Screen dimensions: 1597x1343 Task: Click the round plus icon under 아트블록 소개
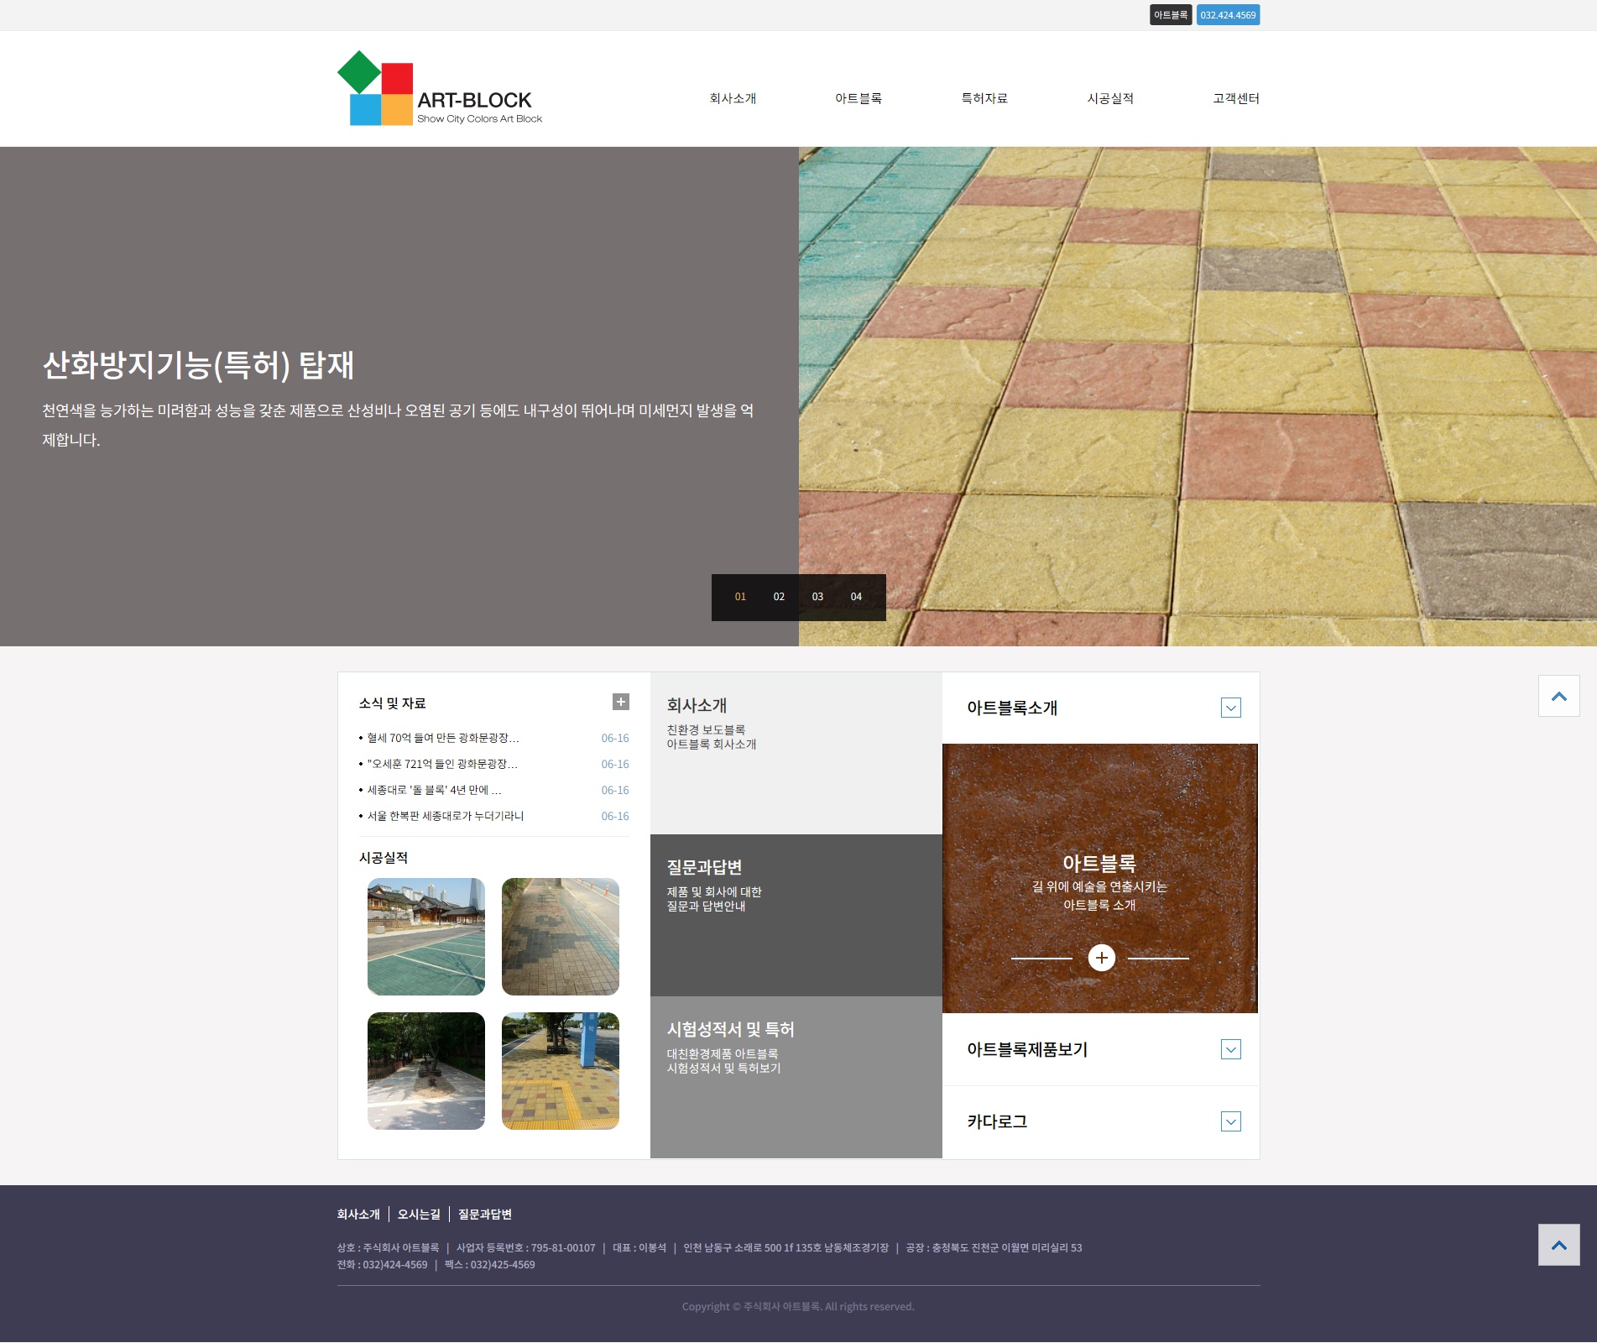point(1101,958)
